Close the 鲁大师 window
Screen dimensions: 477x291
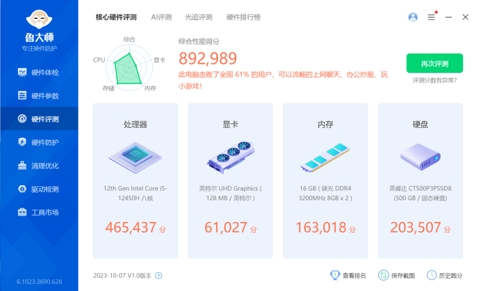tap(466, 17)
